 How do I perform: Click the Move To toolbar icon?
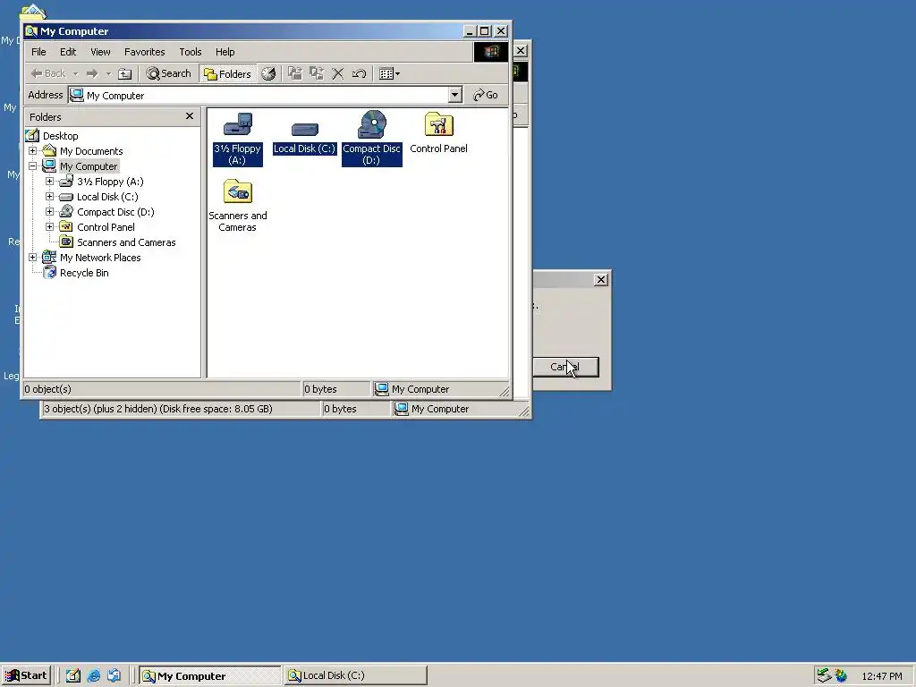pos(295,73)
